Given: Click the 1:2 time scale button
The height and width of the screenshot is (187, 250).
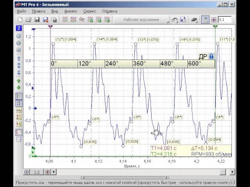Looking at the screenshot, I should [37, 172].
